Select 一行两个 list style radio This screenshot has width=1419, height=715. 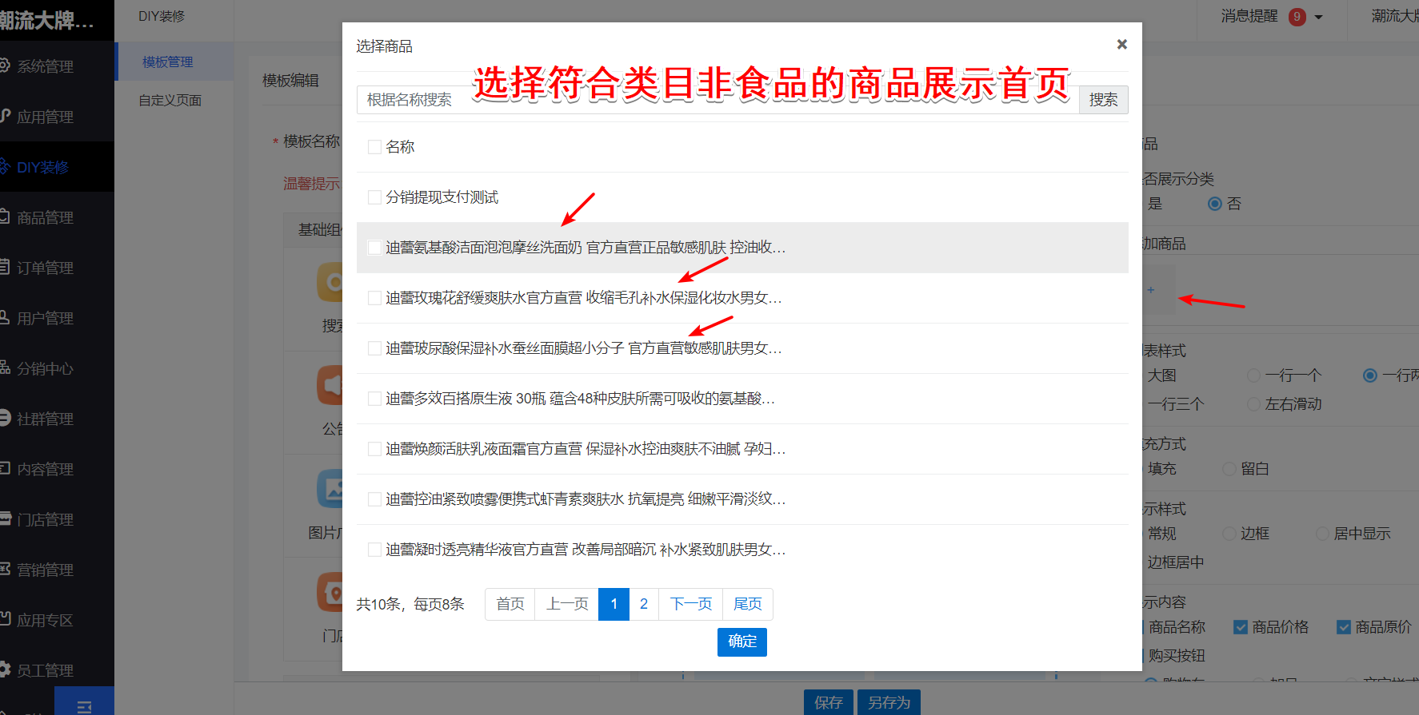point(1370,375)
